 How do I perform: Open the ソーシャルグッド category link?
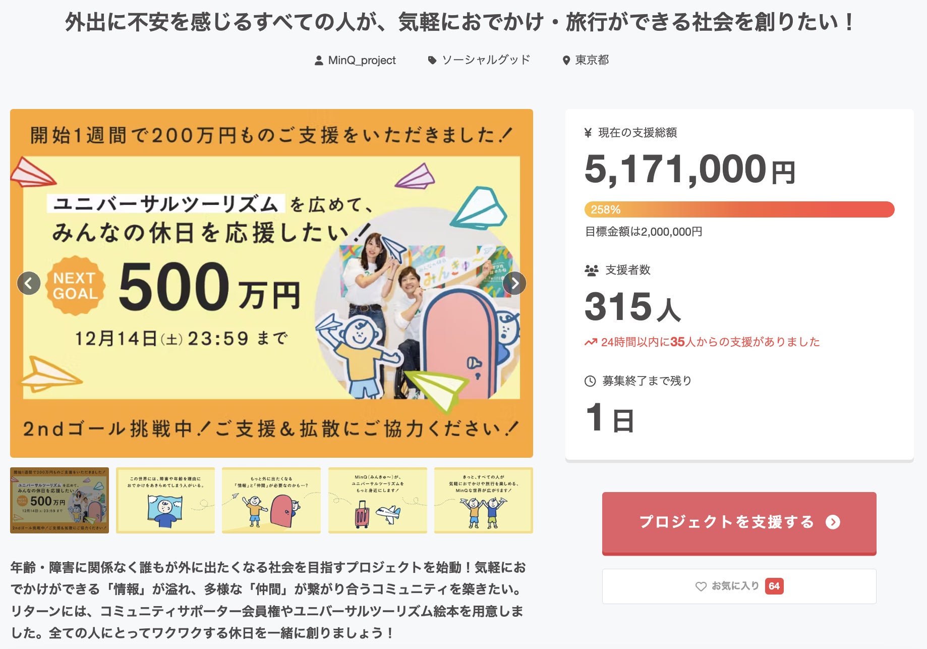486,61
